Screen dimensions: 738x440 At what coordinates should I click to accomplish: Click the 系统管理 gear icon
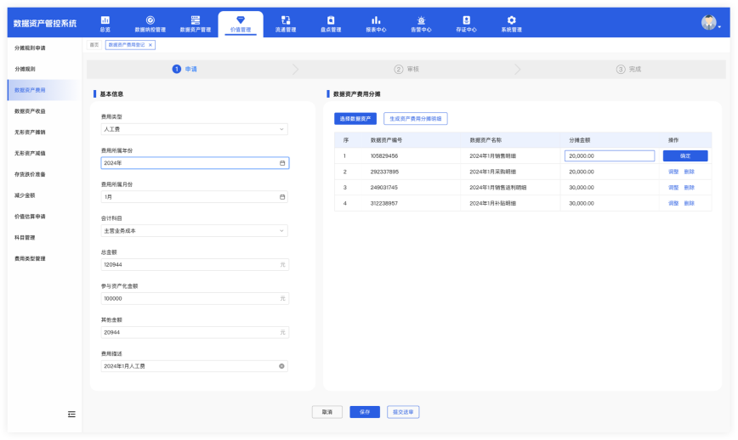(x=511, y=20)
